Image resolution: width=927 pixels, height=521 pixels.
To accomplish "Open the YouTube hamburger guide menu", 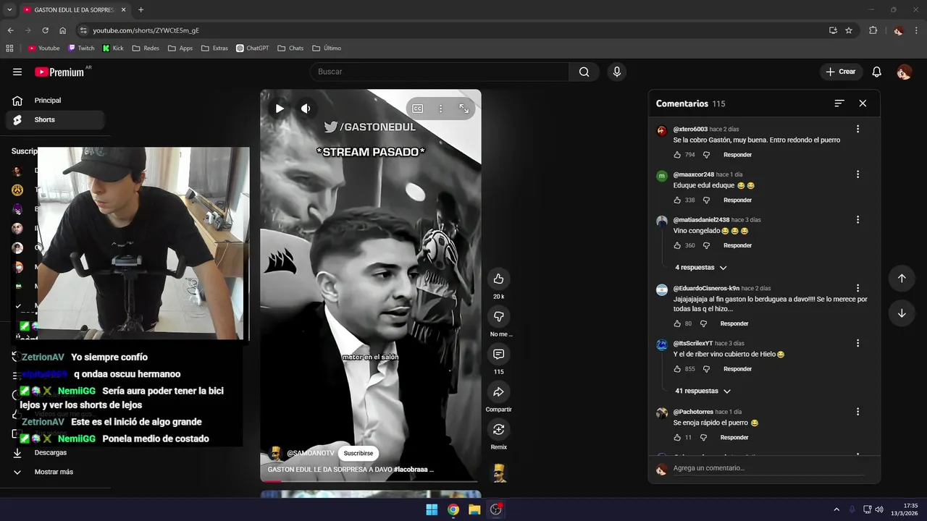I will click(x=17, y=72).
